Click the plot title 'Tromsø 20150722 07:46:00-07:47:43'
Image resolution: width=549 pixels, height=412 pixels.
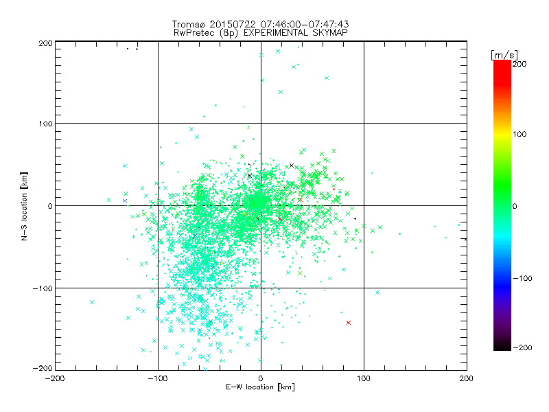[260, 24]
